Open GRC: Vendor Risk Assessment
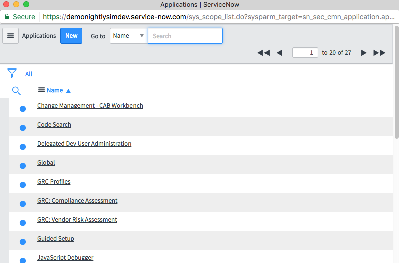Image resolution: width=399 pixels, height=263 pixels. [x=77, y=220]
